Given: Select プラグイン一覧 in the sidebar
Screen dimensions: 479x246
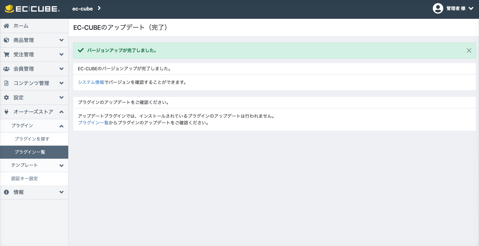Looking at the screenshot, I should point(30,152).
